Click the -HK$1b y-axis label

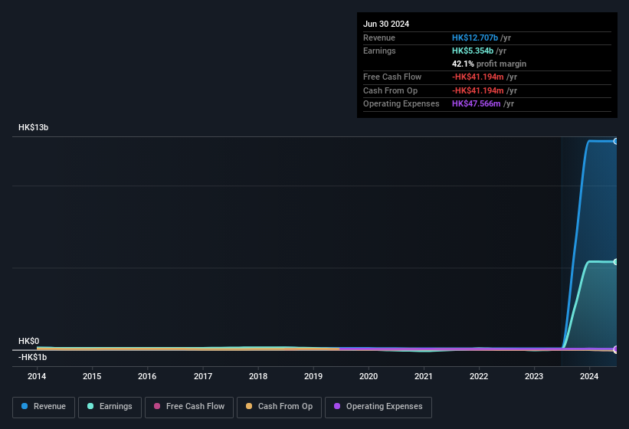(x=32, y=357)
